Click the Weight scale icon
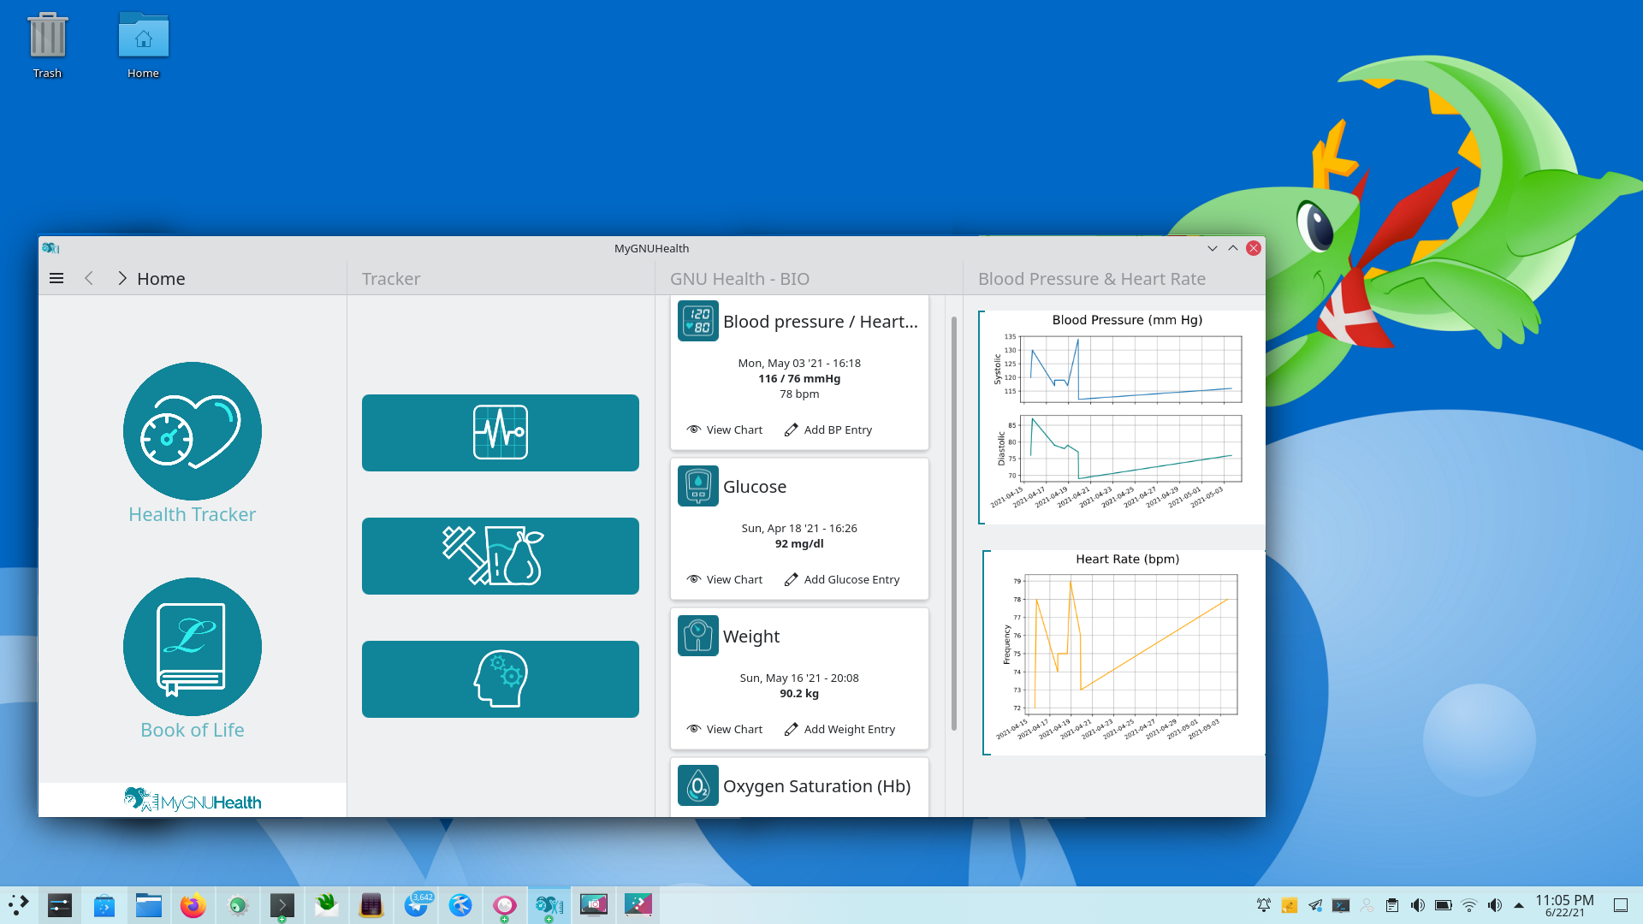 697,636
